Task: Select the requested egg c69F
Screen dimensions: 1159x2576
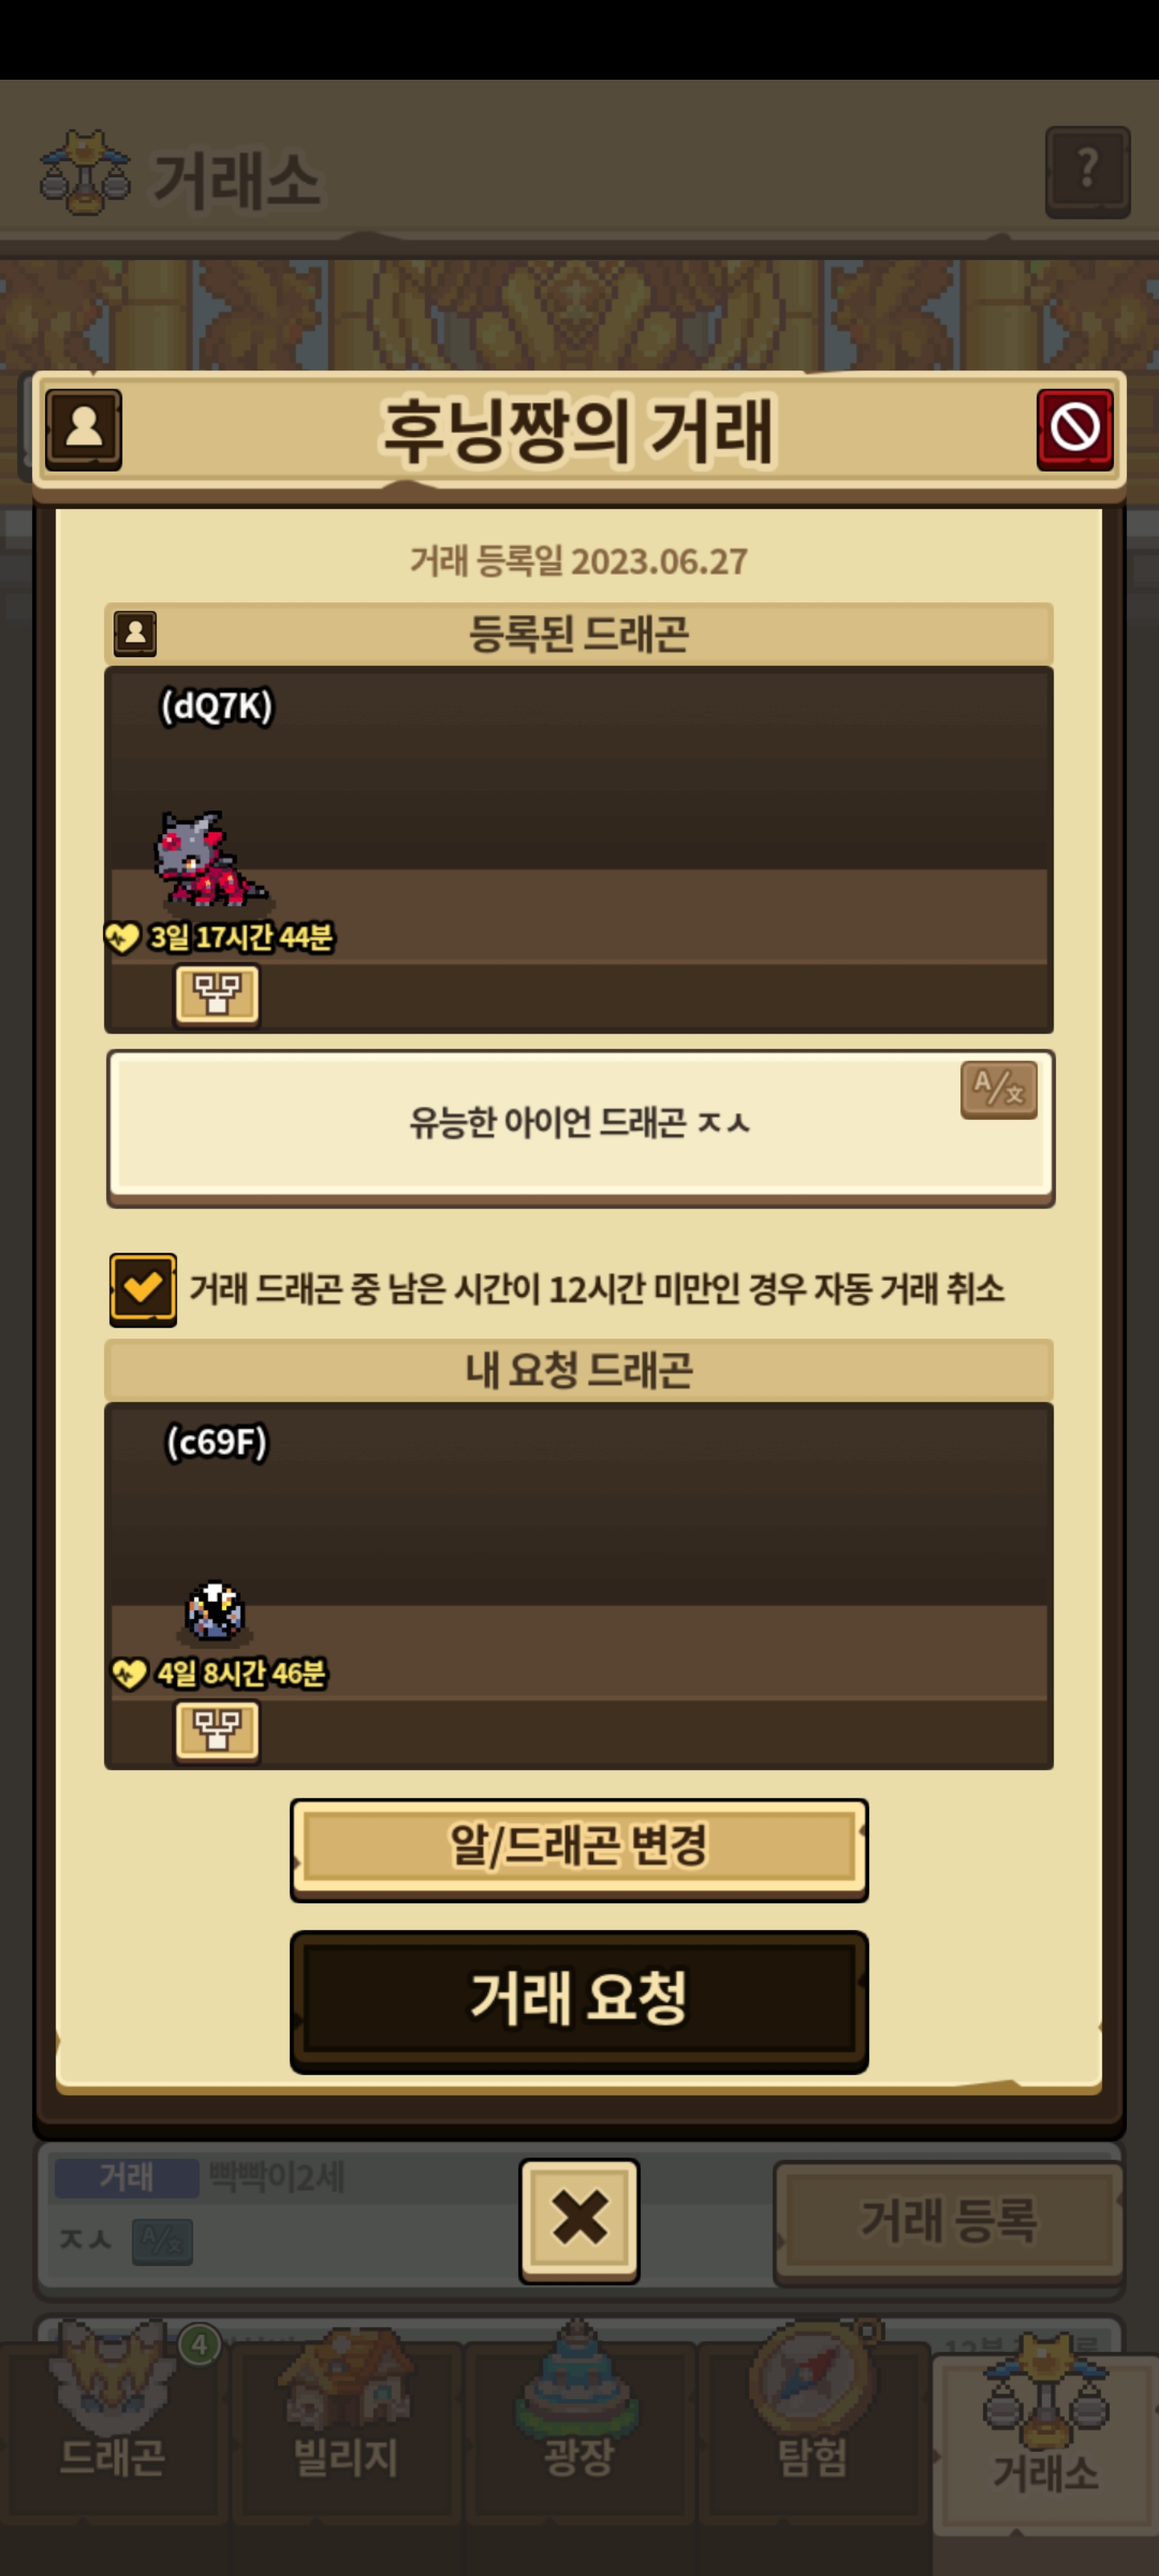Action: click(x=215, y=1610)
